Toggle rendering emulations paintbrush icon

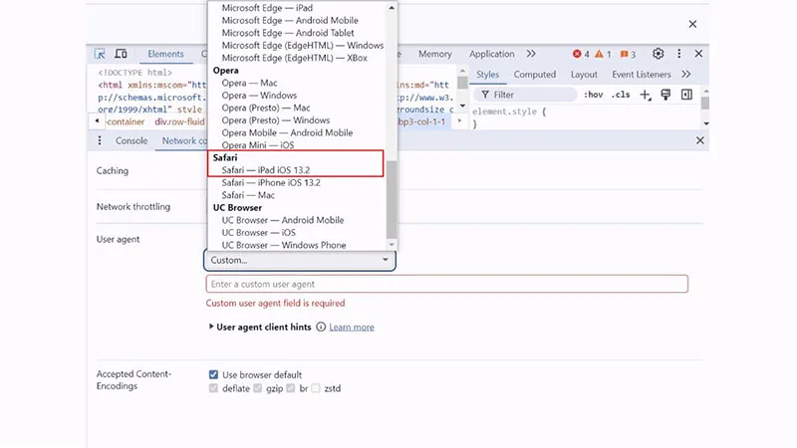tap(665, 95)
